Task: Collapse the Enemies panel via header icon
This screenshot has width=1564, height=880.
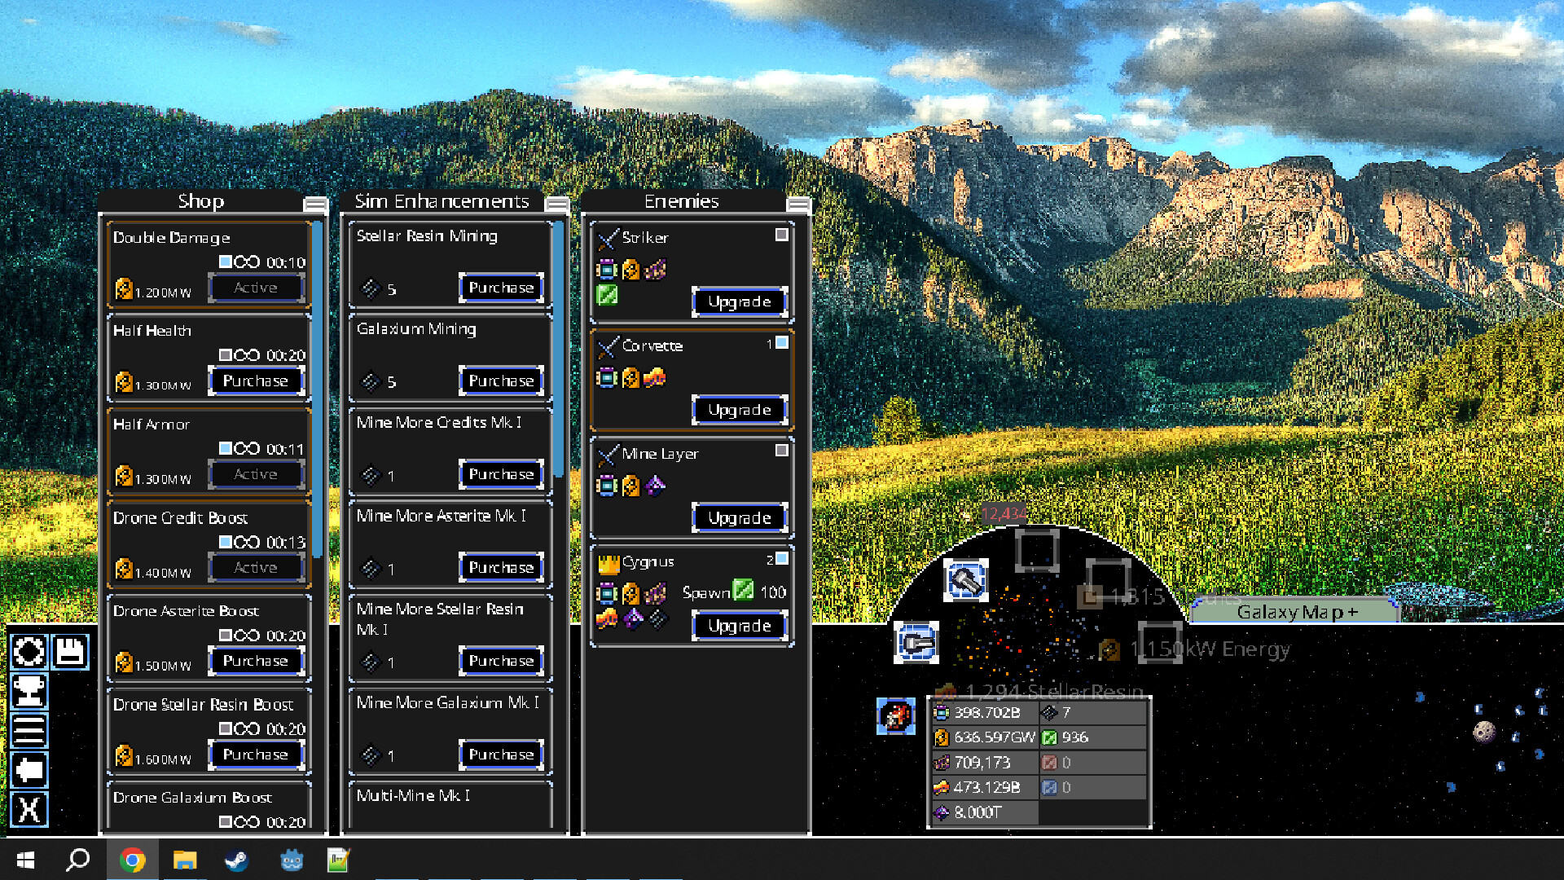Action: coord(798,204)
